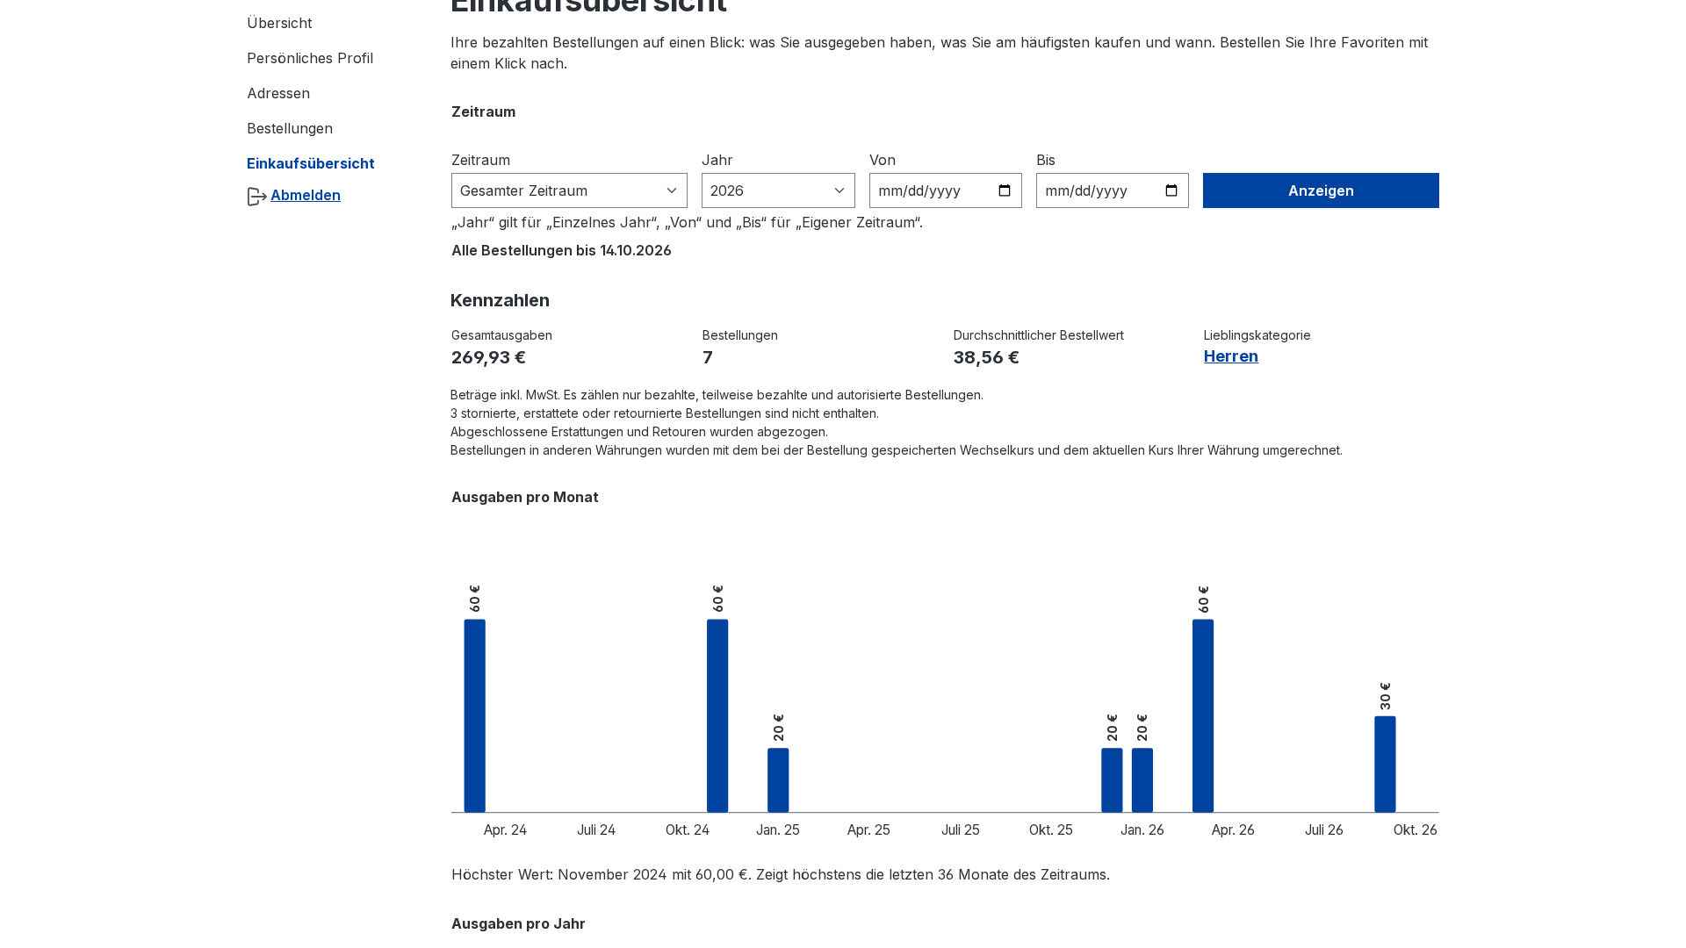Click the Abmelden logout link
Viewport: 1686px width, 948px height.
click(306, 195)
